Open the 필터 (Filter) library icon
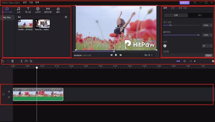Screen dimensions: 215x122 [58, 10]
